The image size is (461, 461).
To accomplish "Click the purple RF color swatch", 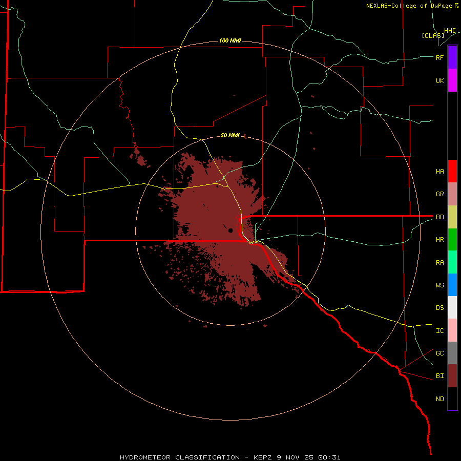I will [452, 57].
